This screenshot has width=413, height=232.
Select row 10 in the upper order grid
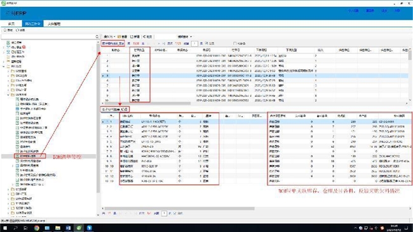(255, 100)
